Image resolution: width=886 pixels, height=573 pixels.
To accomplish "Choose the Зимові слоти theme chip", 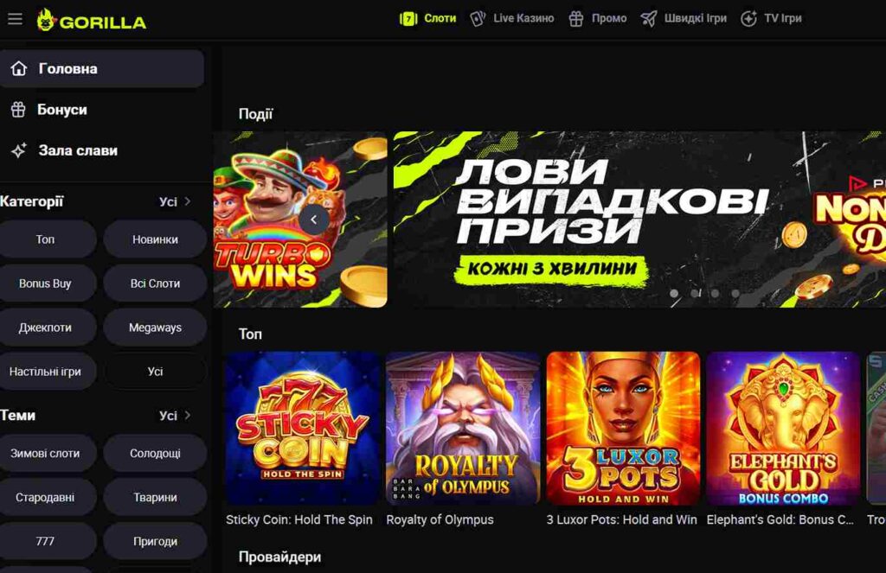I will (45, 454).
